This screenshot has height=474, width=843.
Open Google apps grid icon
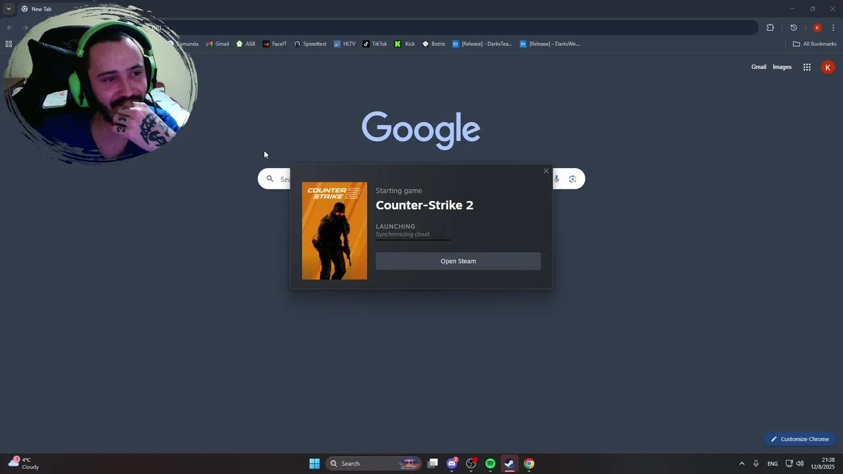pos(807,67)
